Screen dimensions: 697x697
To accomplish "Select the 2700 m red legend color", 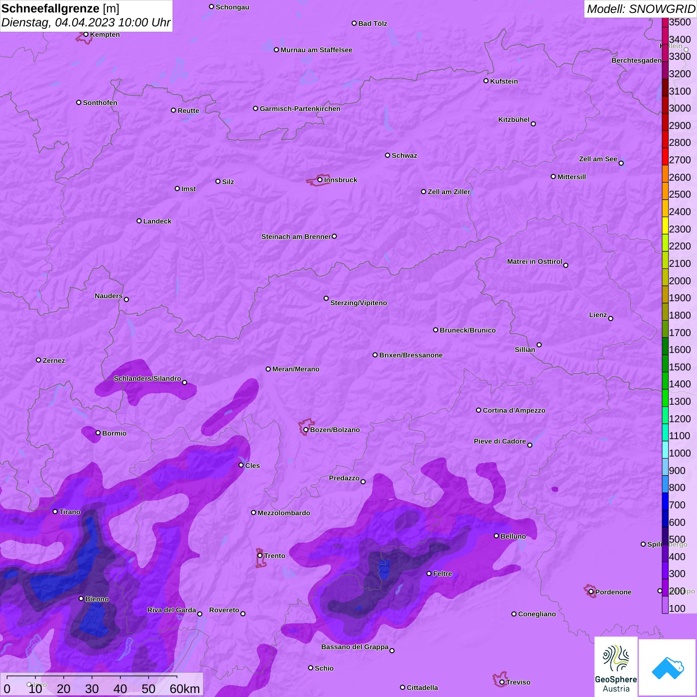I will point(665,156).
